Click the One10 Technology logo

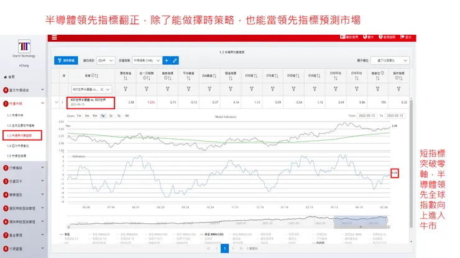pyautogui.click(x=24, y=47)
